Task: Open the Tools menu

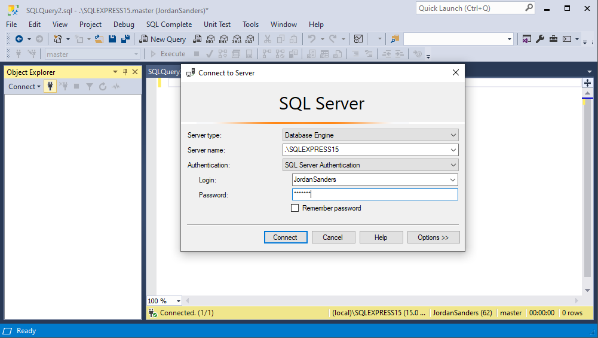Action: (250, 25)
